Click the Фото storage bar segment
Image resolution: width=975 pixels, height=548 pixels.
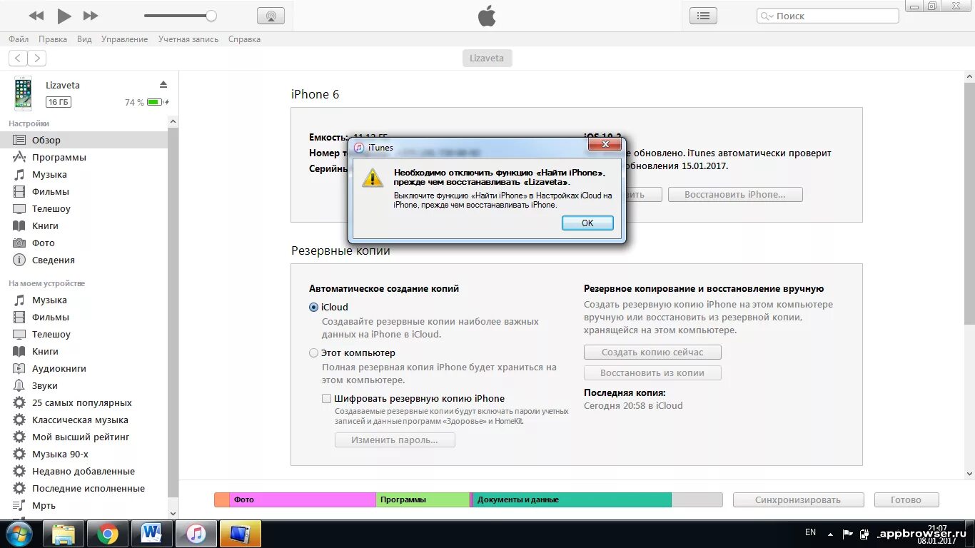[x=303, y=499]
